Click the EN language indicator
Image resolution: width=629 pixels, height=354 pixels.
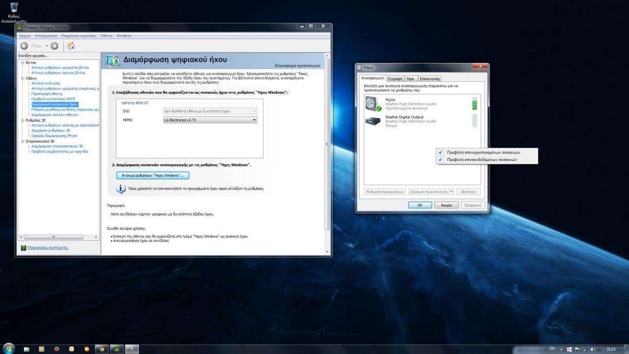click(552, 349)
